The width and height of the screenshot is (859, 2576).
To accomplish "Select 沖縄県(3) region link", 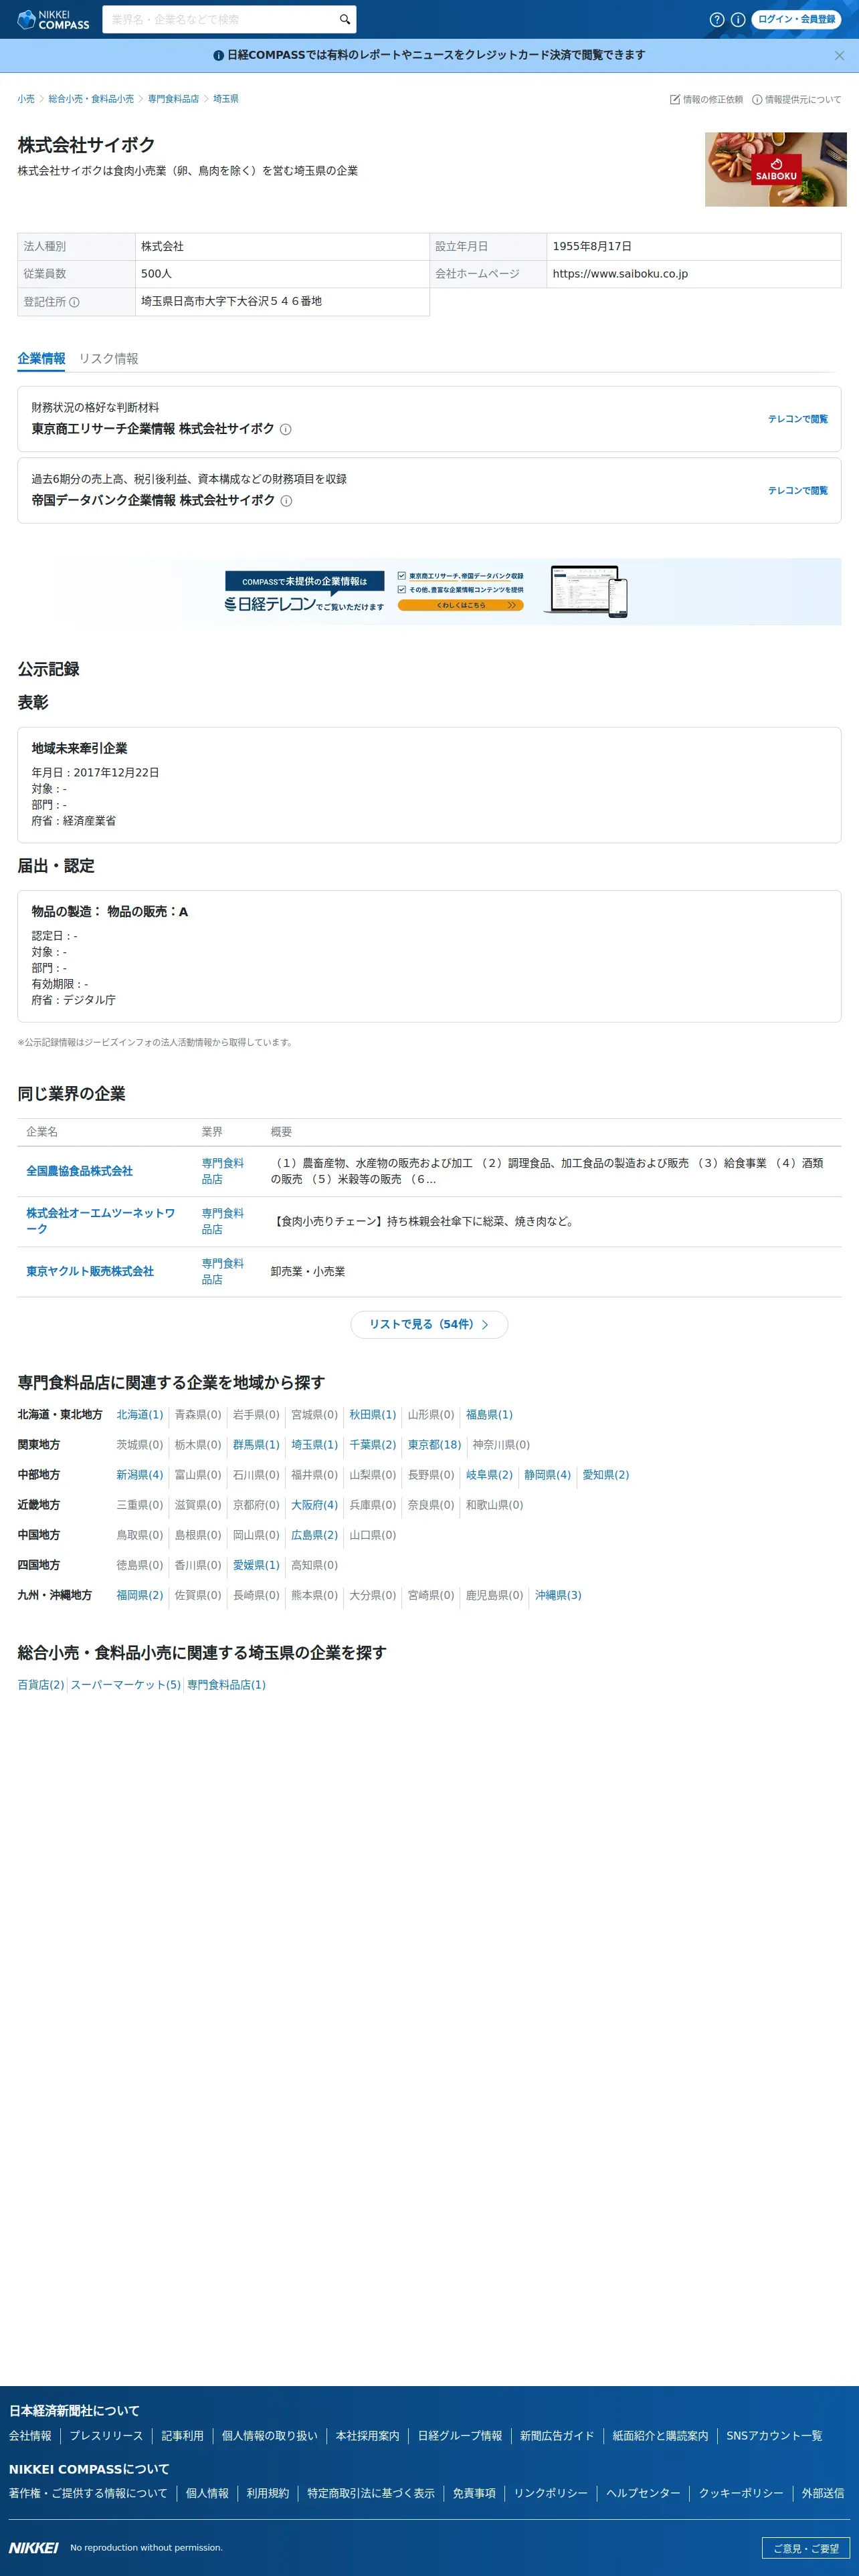I will coord(558,1595).
